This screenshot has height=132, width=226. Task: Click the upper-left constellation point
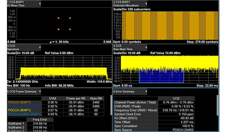click(58, 18)
